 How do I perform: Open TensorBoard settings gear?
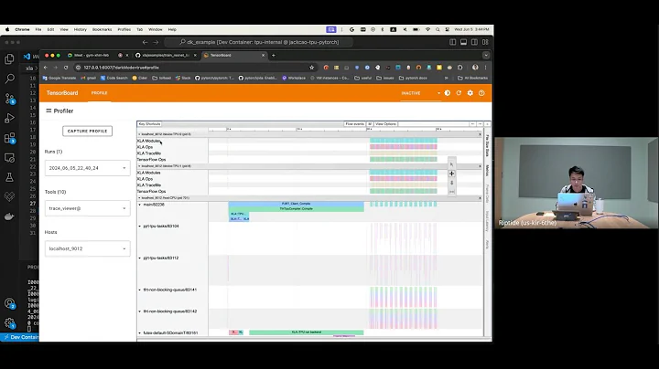[x=470, y=93]
